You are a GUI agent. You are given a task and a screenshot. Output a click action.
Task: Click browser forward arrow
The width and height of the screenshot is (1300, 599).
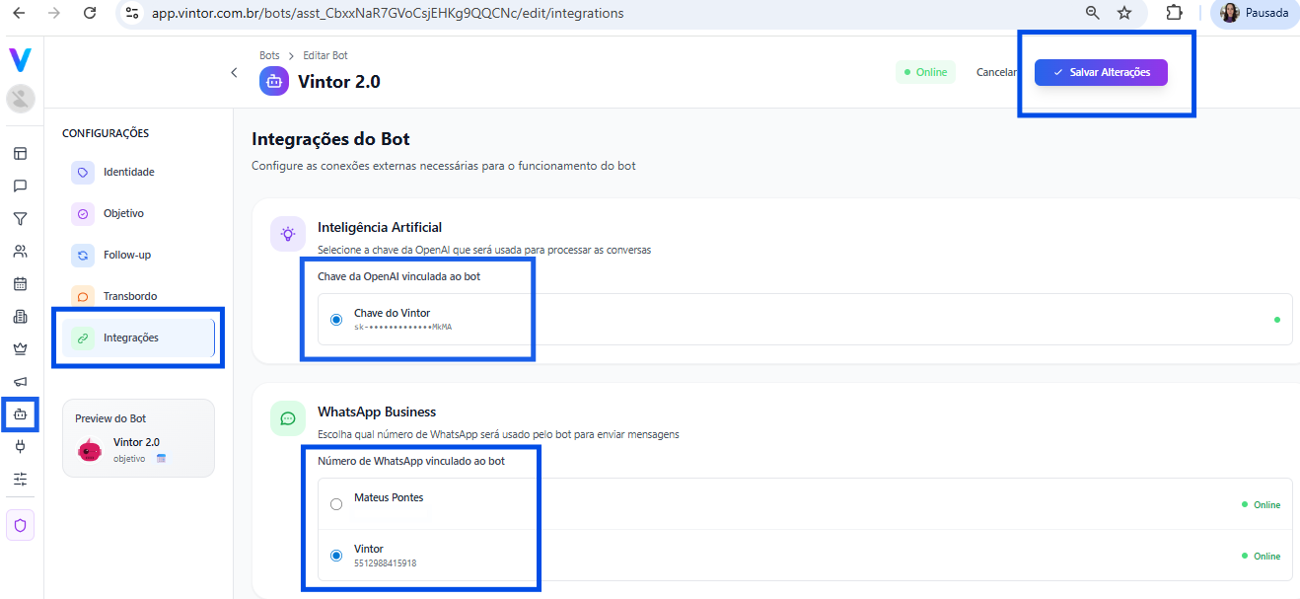pos(54,13)
